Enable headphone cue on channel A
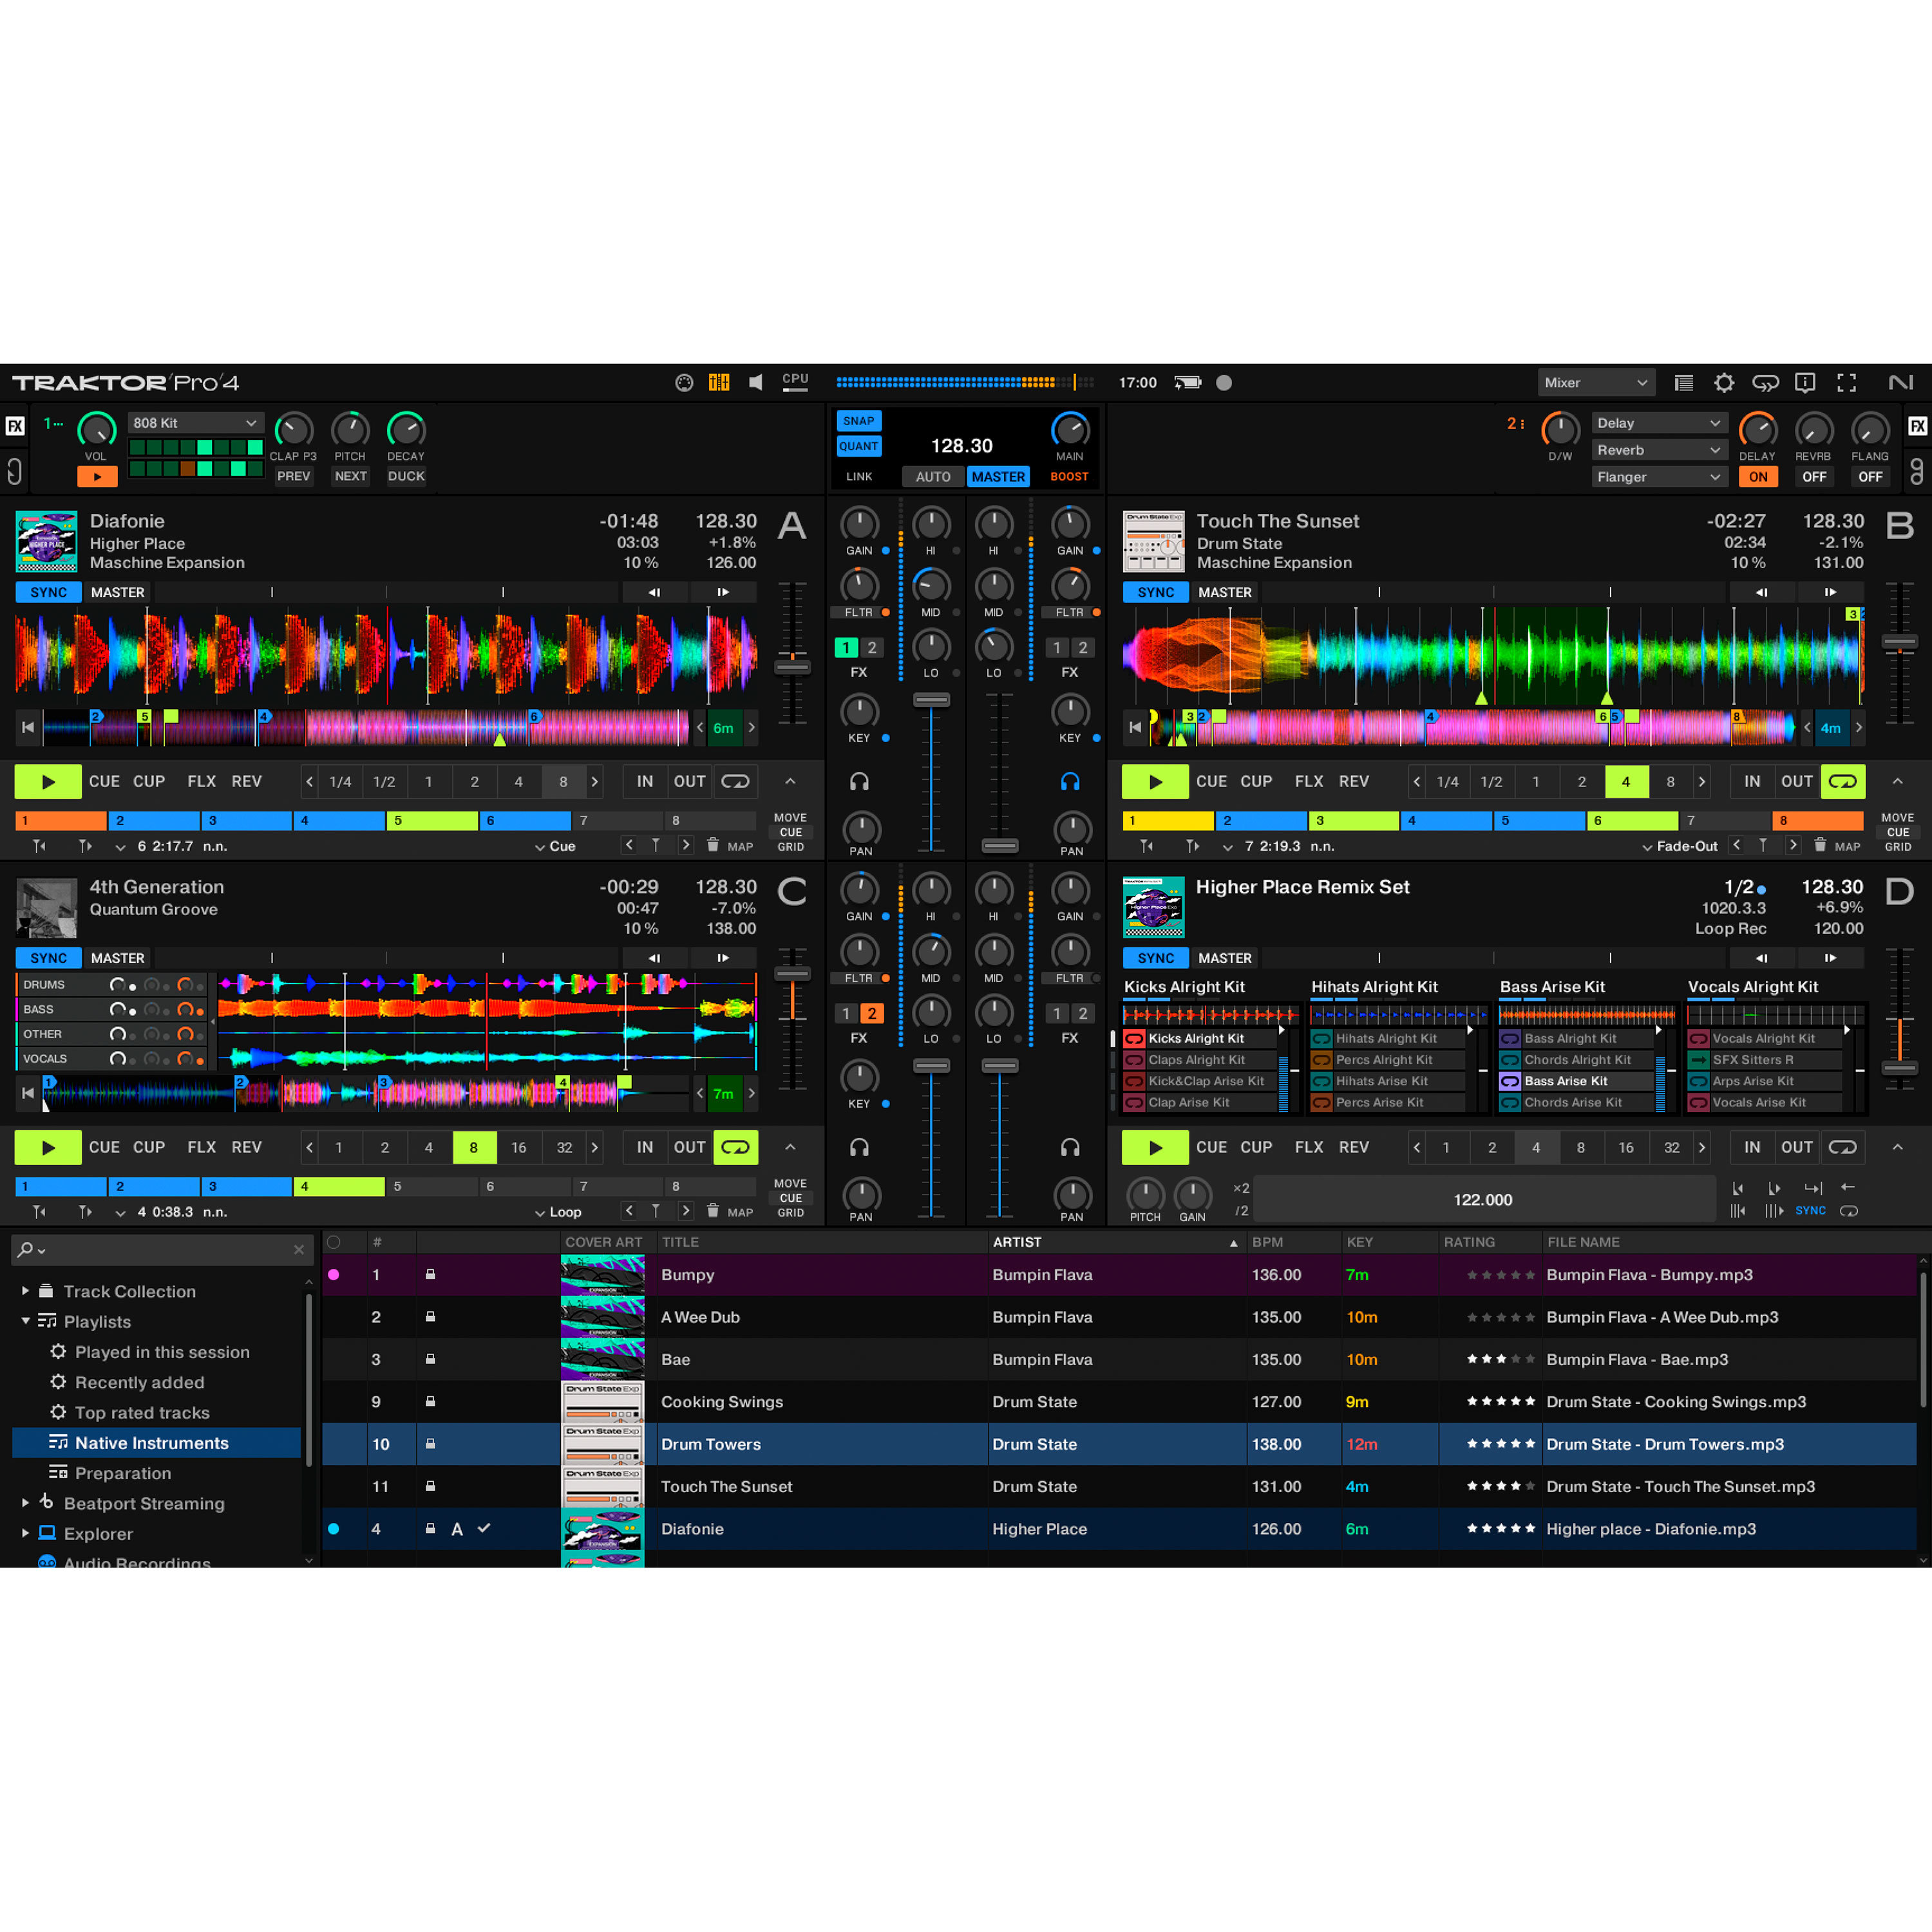 pyautogui.click(x=859, y=781)
